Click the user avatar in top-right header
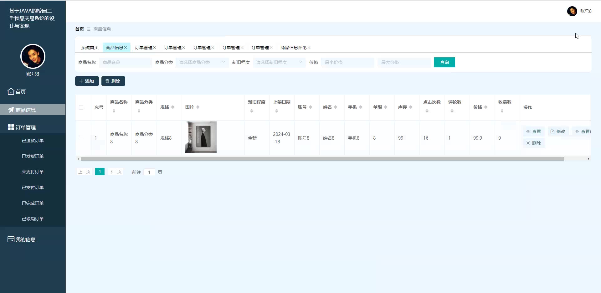 572,11
